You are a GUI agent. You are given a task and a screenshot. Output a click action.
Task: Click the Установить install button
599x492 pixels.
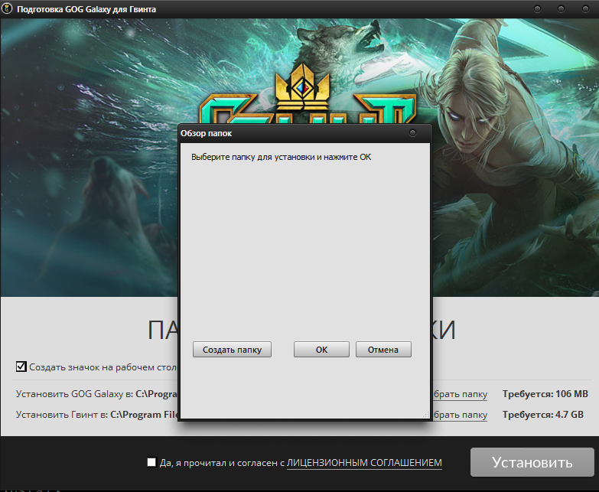click(x=532, y=462)
